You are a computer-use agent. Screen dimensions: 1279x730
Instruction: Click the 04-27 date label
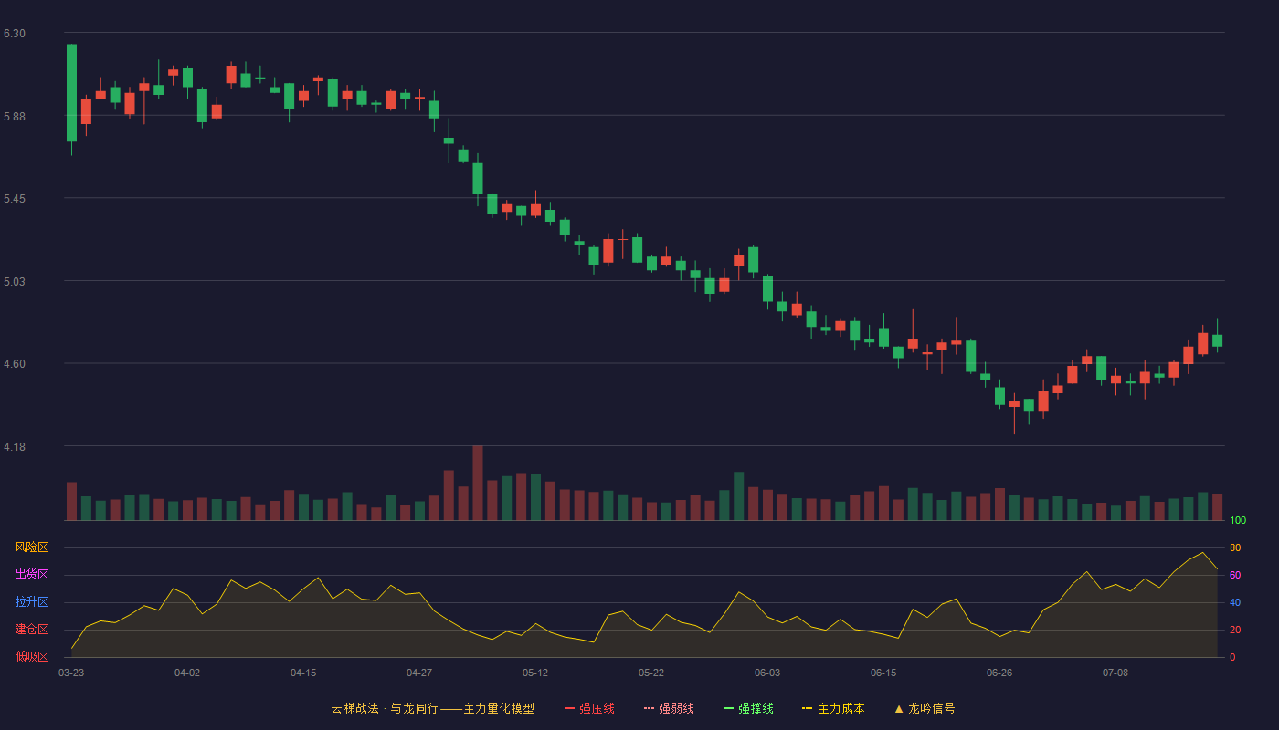tap(419, 673)
